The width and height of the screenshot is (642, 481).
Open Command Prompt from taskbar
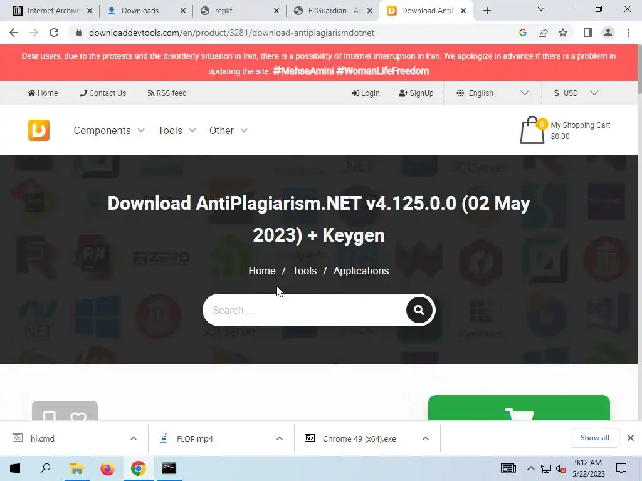[x=169, y=468]
